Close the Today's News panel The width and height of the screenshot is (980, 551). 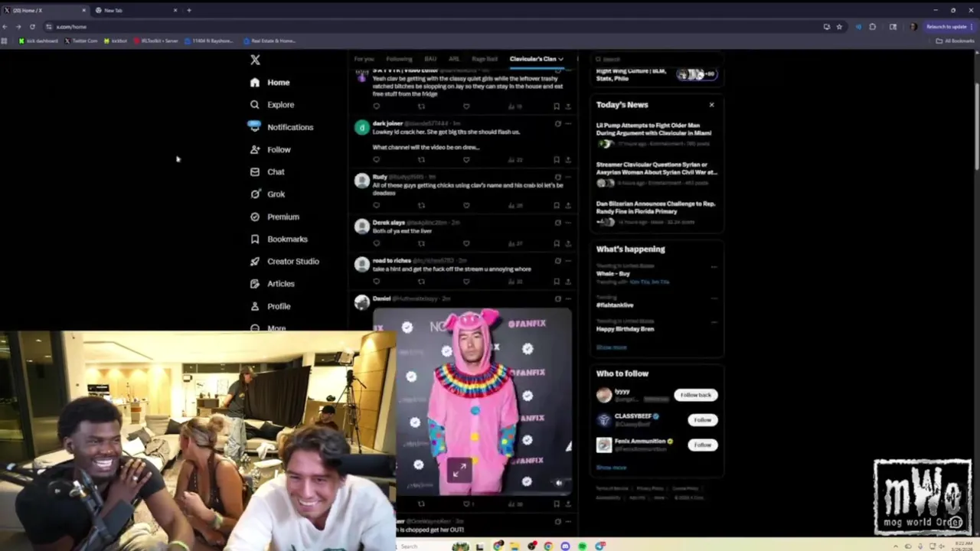click(x=711, y=105)
